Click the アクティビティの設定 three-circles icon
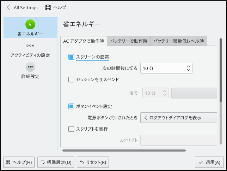This screenshot has width=227, height=171. [x=30, y=46]
